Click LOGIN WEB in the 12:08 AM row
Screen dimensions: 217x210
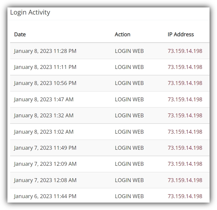coord(129,180)
